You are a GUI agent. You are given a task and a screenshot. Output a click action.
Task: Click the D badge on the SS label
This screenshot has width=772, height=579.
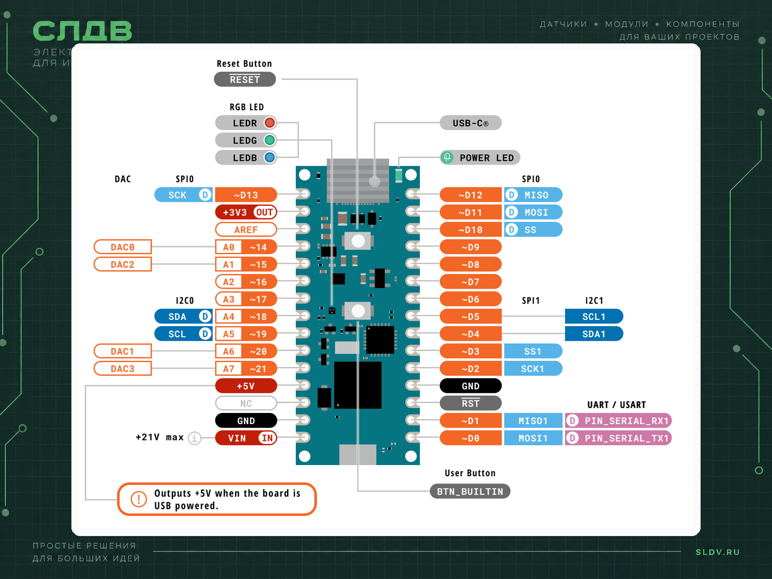click(x=511, y=230)
